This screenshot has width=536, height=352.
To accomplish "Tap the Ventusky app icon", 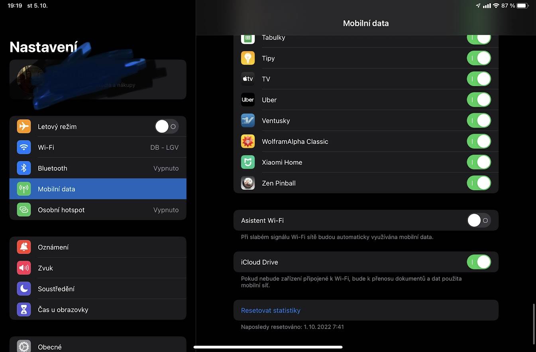I will [x=248, y=120].
